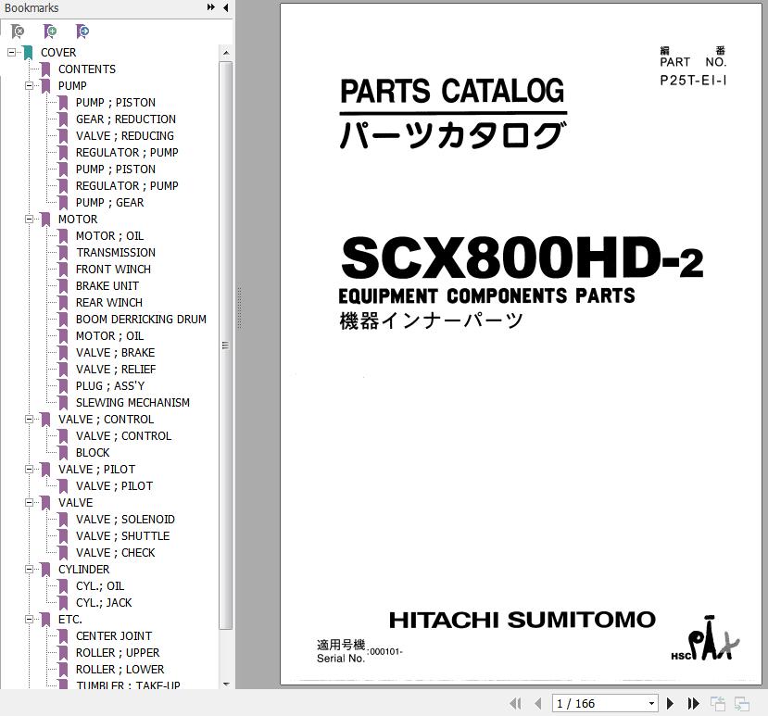
Task: Click the COVER bookmark icon
Action: (28, 53)
